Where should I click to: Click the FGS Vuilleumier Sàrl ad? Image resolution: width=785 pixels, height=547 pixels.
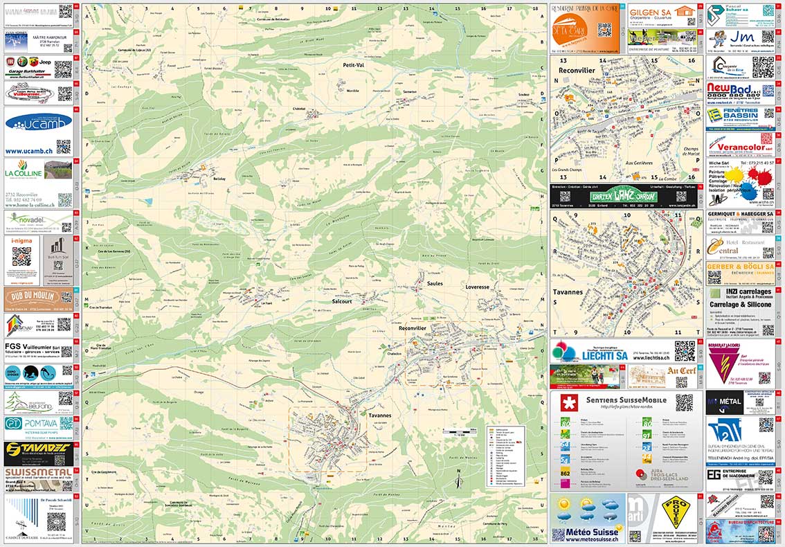point(39,350)
